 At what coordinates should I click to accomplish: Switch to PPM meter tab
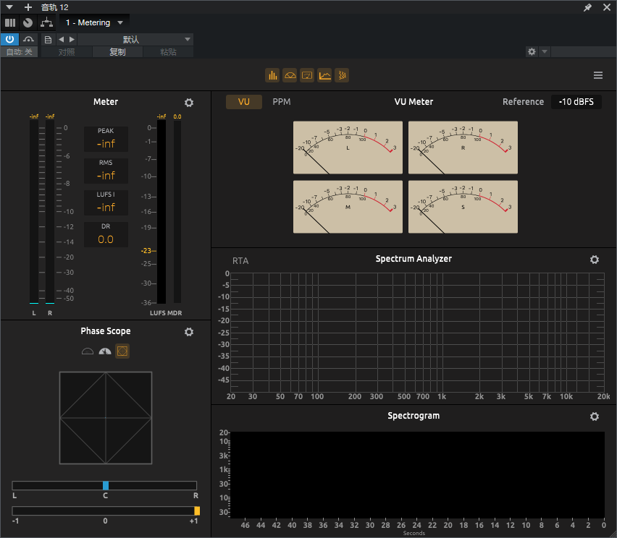coord(282,102)
